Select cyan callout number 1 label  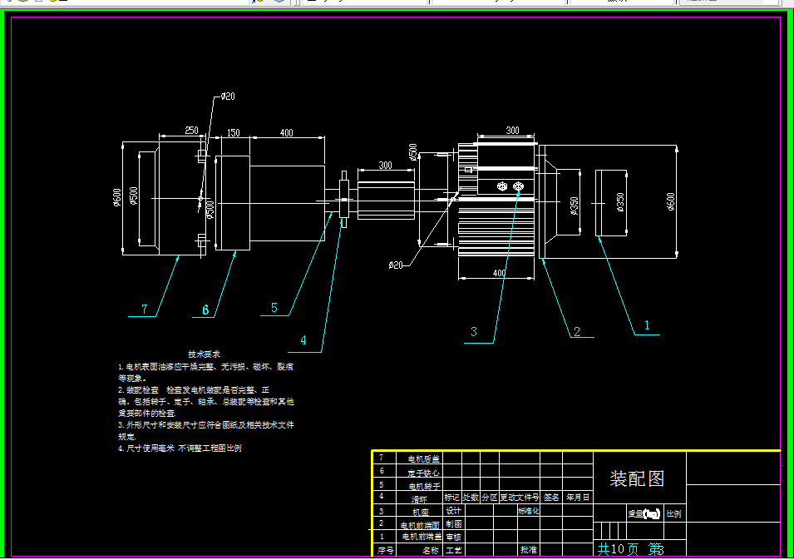pyautogui.click(x=647, y=325)
